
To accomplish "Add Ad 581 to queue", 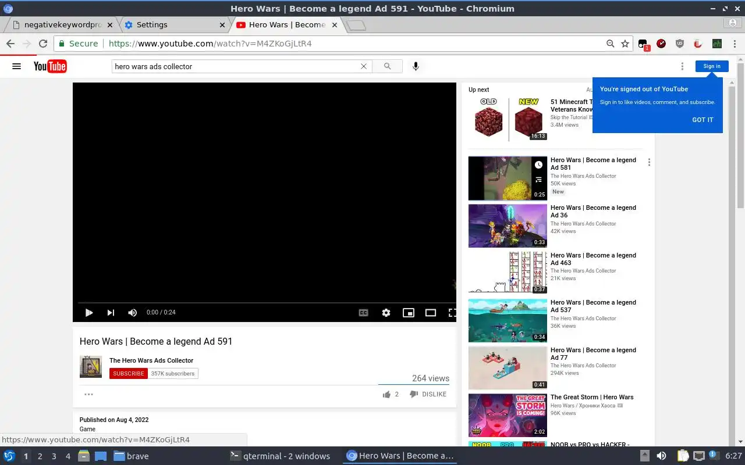I will pyautogui.click(x=538, y=180).
